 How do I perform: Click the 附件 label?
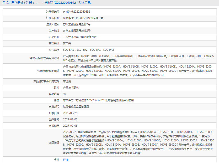57,88
